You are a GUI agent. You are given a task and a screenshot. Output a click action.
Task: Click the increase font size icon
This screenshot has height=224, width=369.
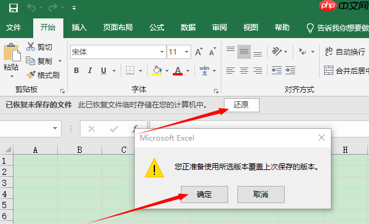pyautogui.click(x=199, y=52)
